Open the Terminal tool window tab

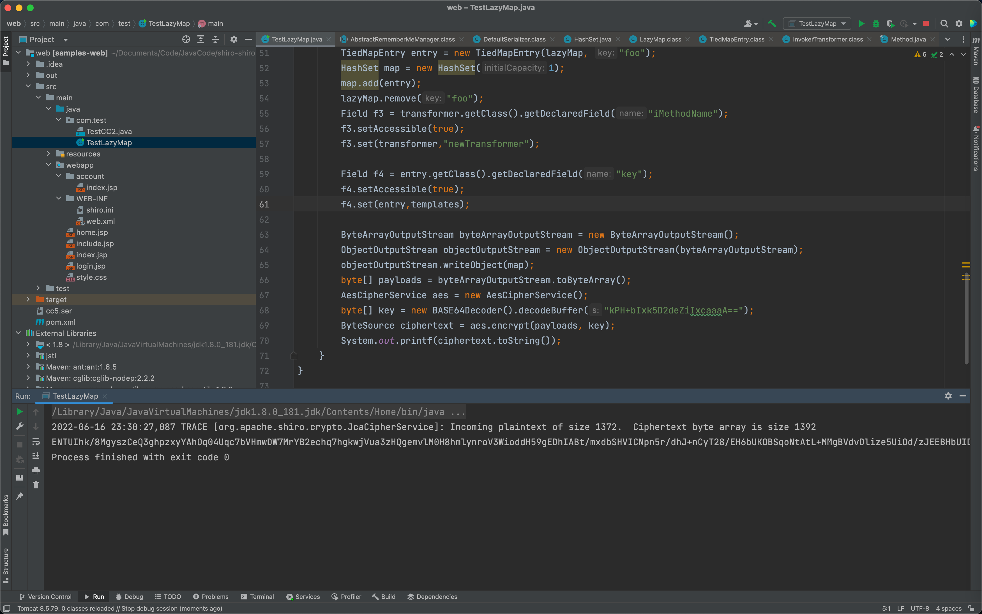tap(257, 597)
